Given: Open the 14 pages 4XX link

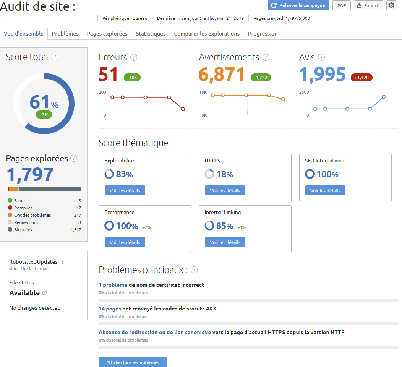Looking at the screenshot, I should click(110, 309).
